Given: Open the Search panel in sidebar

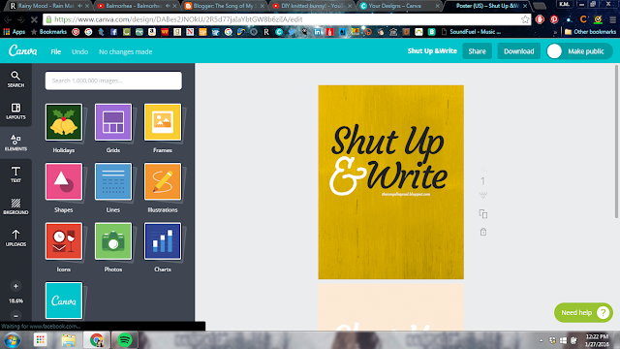Looking at the screenshot, I should 15,79.
